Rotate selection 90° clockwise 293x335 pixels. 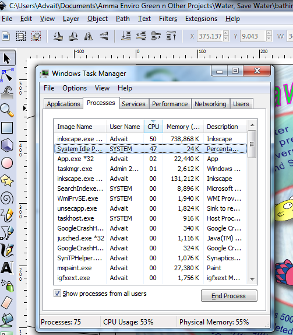point(73,36)
